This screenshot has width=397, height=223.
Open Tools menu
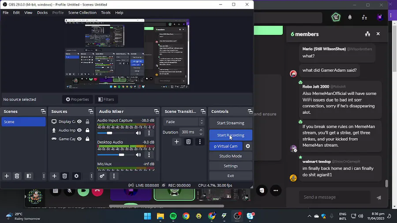[x=105, y=13]
